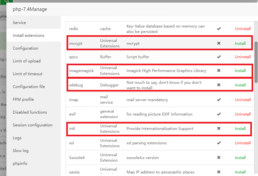Select Session configuration in the sidebar
The image size is (258, 176).
33,125
